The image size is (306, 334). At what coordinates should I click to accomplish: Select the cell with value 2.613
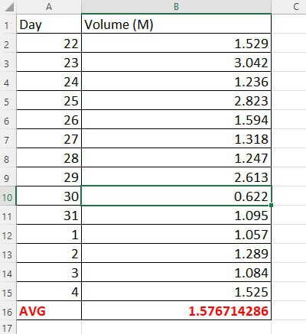click(x=176, y=177)
